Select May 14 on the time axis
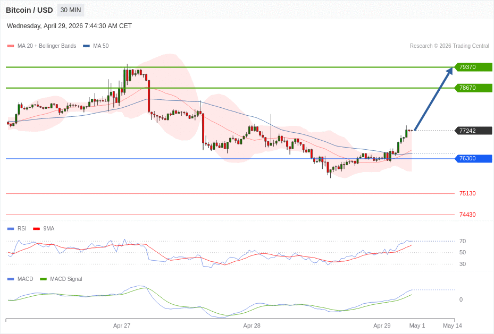 pyautogui.click(x=453, y=326)
